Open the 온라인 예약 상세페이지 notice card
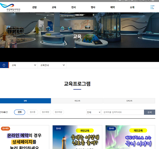The image size is (159, 149). click(24, 137)
